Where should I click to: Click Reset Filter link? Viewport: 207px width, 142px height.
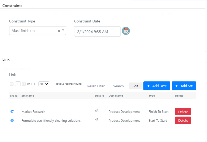coord(96,86)
